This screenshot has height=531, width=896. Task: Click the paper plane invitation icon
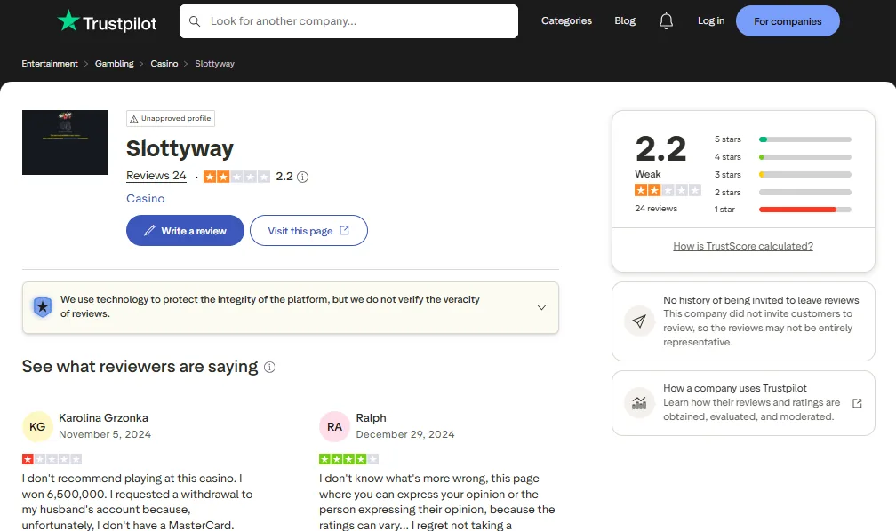click(639, 321)
